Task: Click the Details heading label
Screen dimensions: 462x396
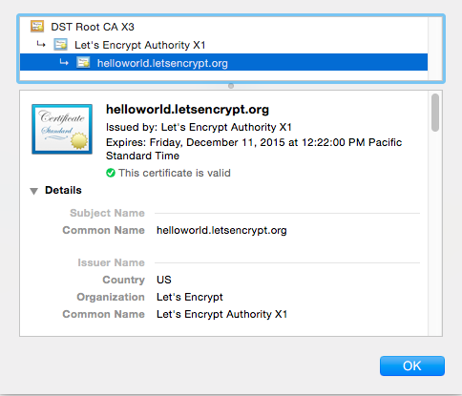Action: pyautogui.click(x=63, y=190)
